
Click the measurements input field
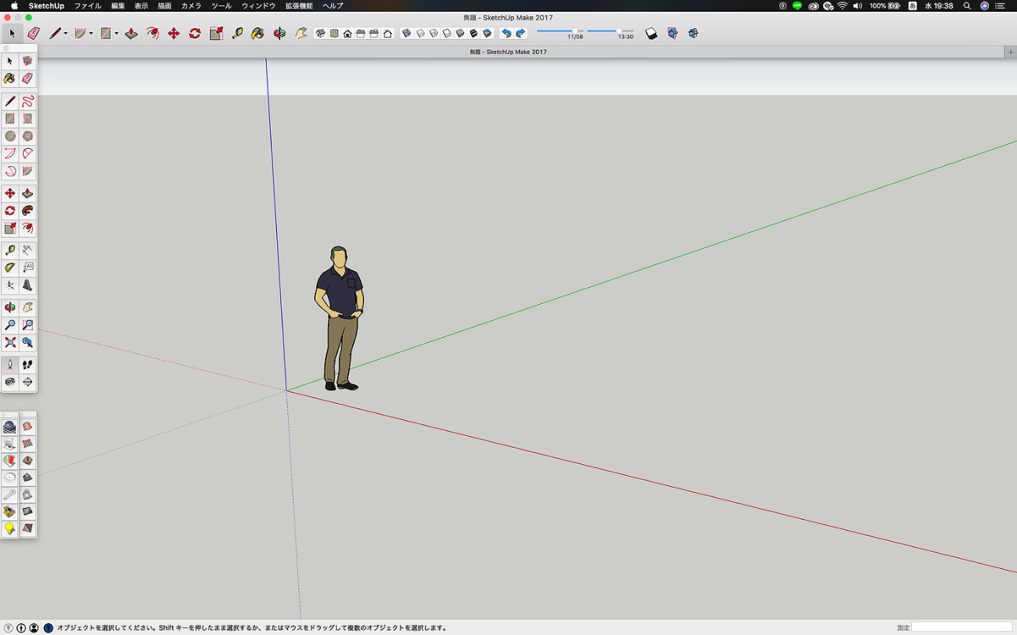click(962, 627)
